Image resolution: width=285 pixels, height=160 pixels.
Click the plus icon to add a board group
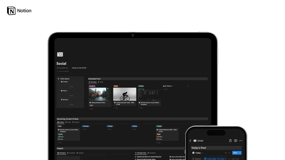[188, 86]
